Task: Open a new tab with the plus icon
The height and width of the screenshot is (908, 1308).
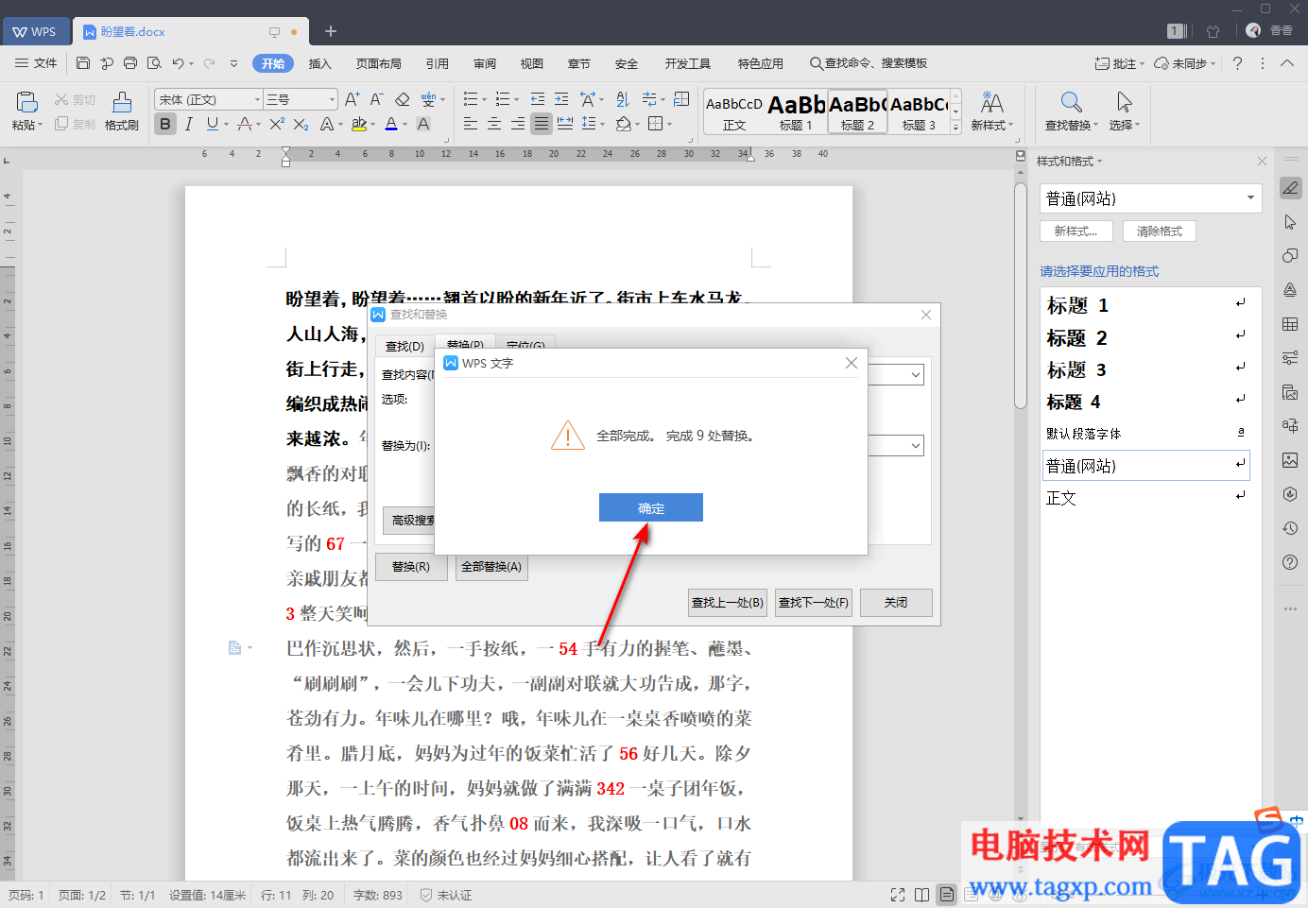Action: (331, 31)
